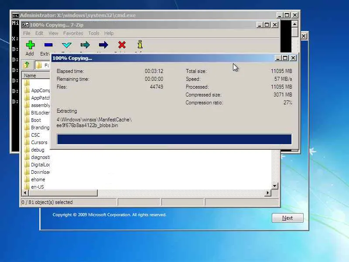Close the 100% Copying progress dialog

point(293,59)
